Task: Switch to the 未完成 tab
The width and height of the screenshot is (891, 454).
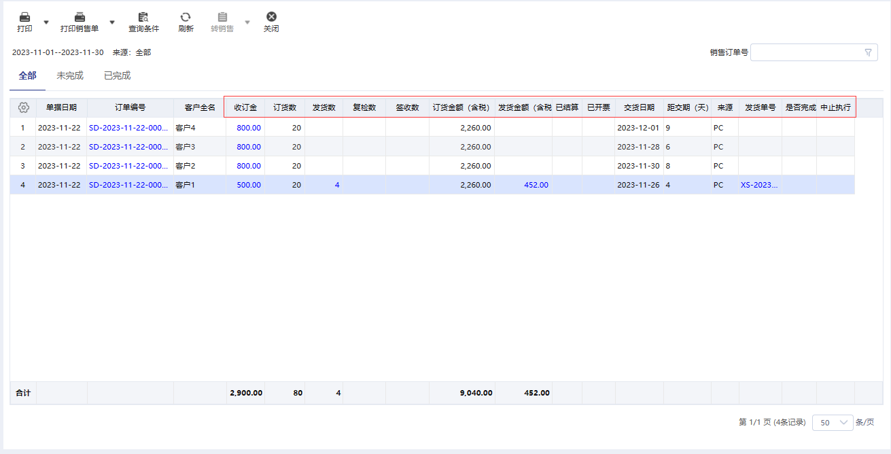Action: tap(70, 75)
